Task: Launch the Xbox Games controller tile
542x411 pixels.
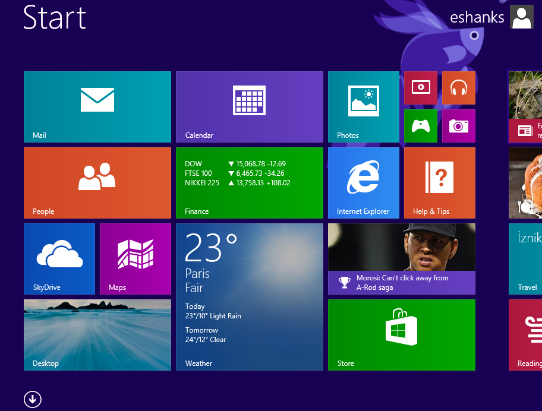Action: [x=420, y=126]
